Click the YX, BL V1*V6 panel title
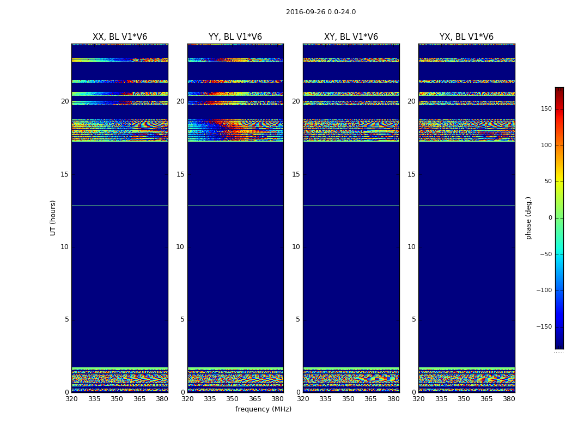 pyautogui.click(x=466, y=37)
